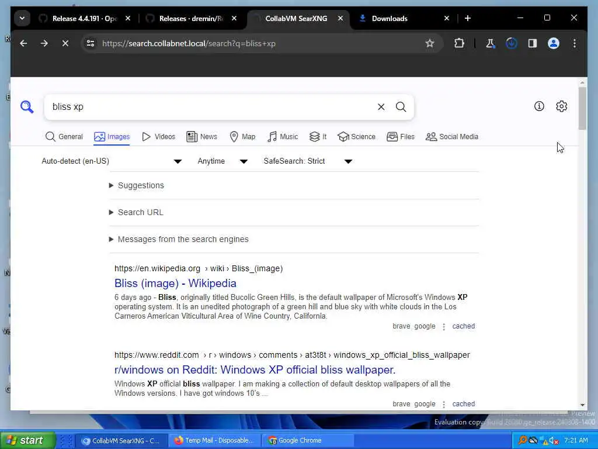598x449 pixels.
Task: Open the Chrome downloads indicator
Action: 512,43
